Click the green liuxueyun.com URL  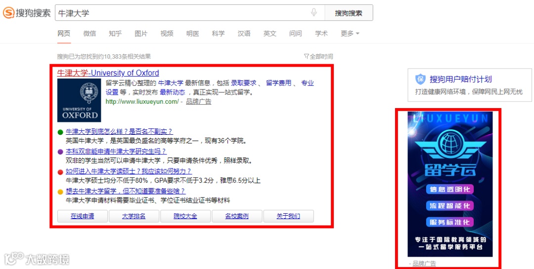(142, 101)
